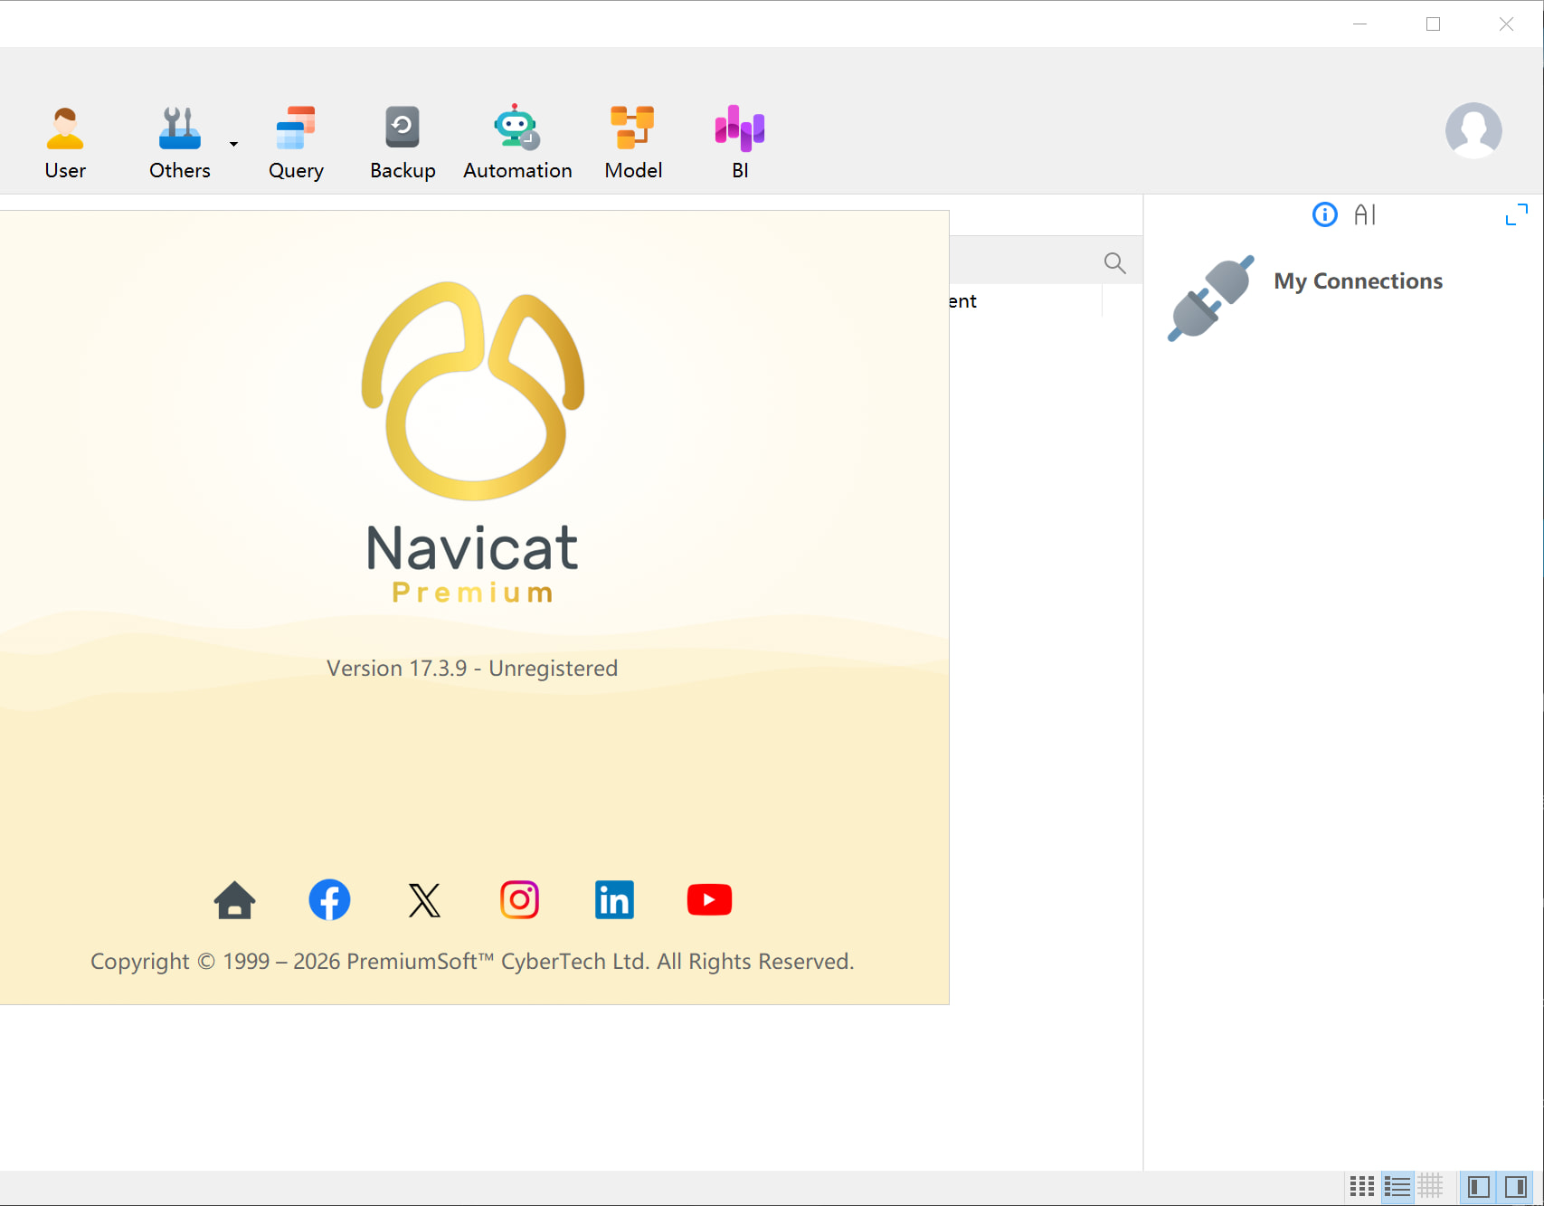
Task: Expand the Others dropdown arrow
Action: point(233,144)
